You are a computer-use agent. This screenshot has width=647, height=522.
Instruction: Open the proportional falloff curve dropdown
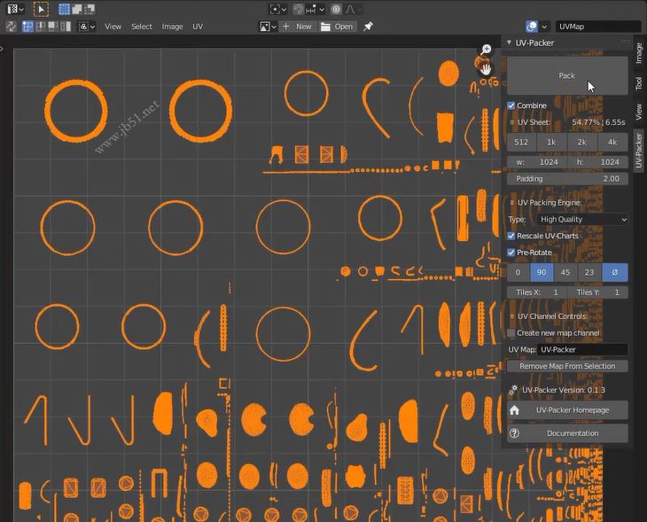point(354,9)
